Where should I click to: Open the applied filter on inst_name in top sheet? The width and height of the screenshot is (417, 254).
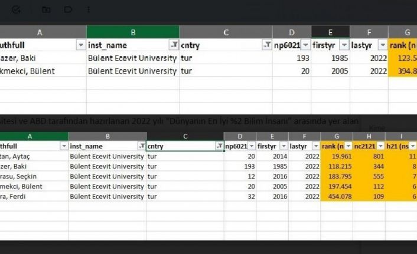[174, 45]
